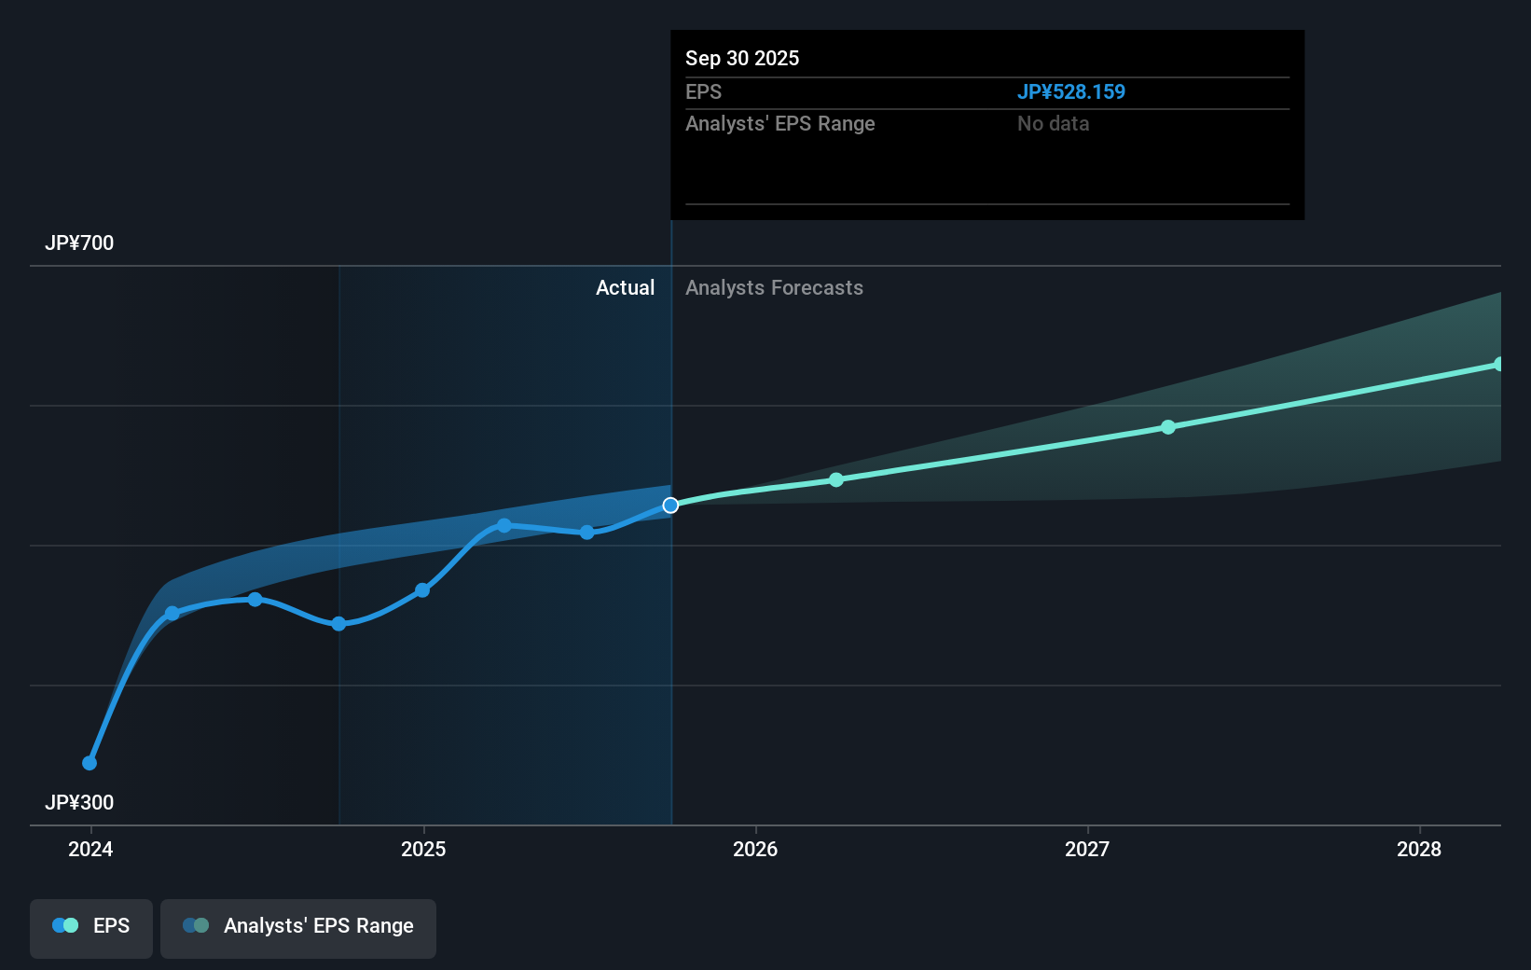Click the 'Actual' label
The width and height of the screenshot is (1531, 970).
(x=625, y=287)
